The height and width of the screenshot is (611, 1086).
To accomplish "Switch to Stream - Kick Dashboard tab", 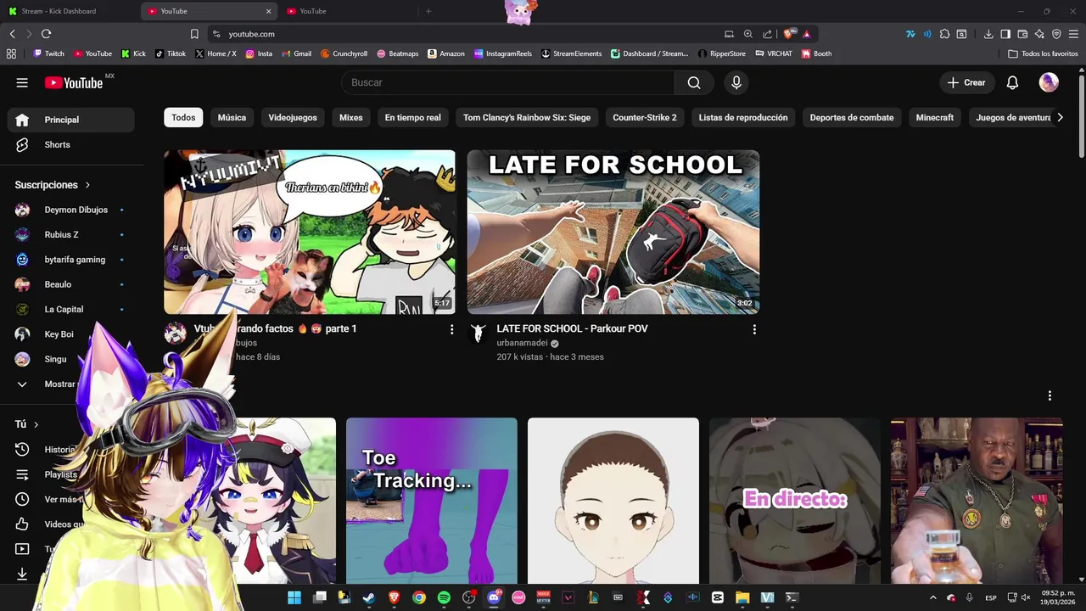I will 69,11.
